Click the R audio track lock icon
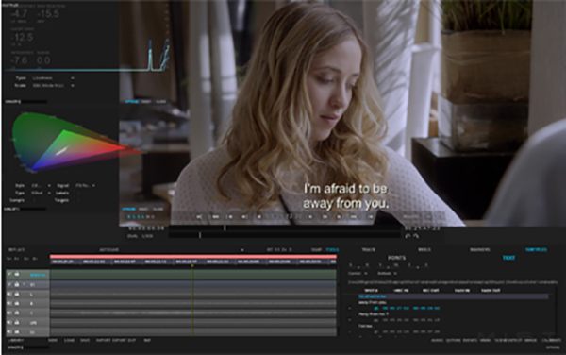The height and width of the screenshot is (355, 566). (x=17, y=303)
